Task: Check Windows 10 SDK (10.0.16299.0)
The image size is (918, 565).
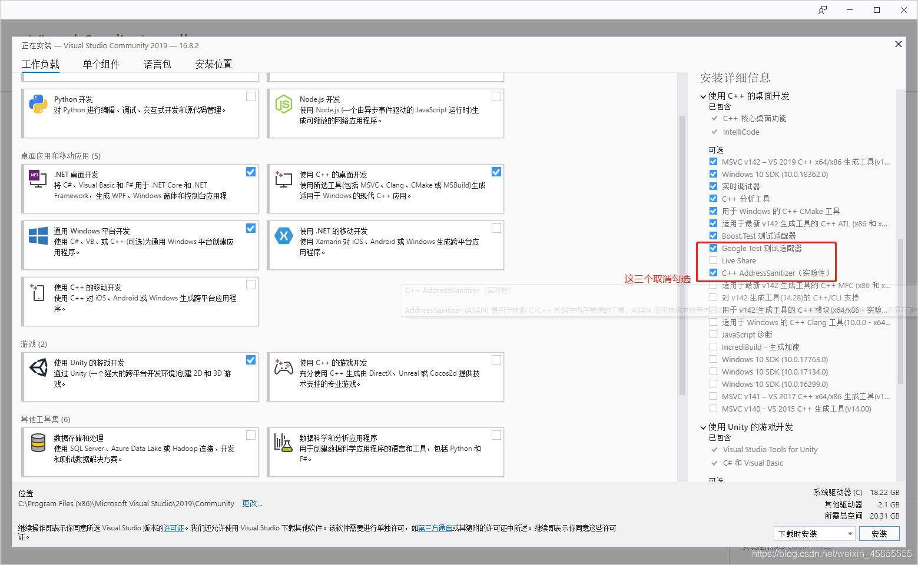Action: [x=713, y=384]
